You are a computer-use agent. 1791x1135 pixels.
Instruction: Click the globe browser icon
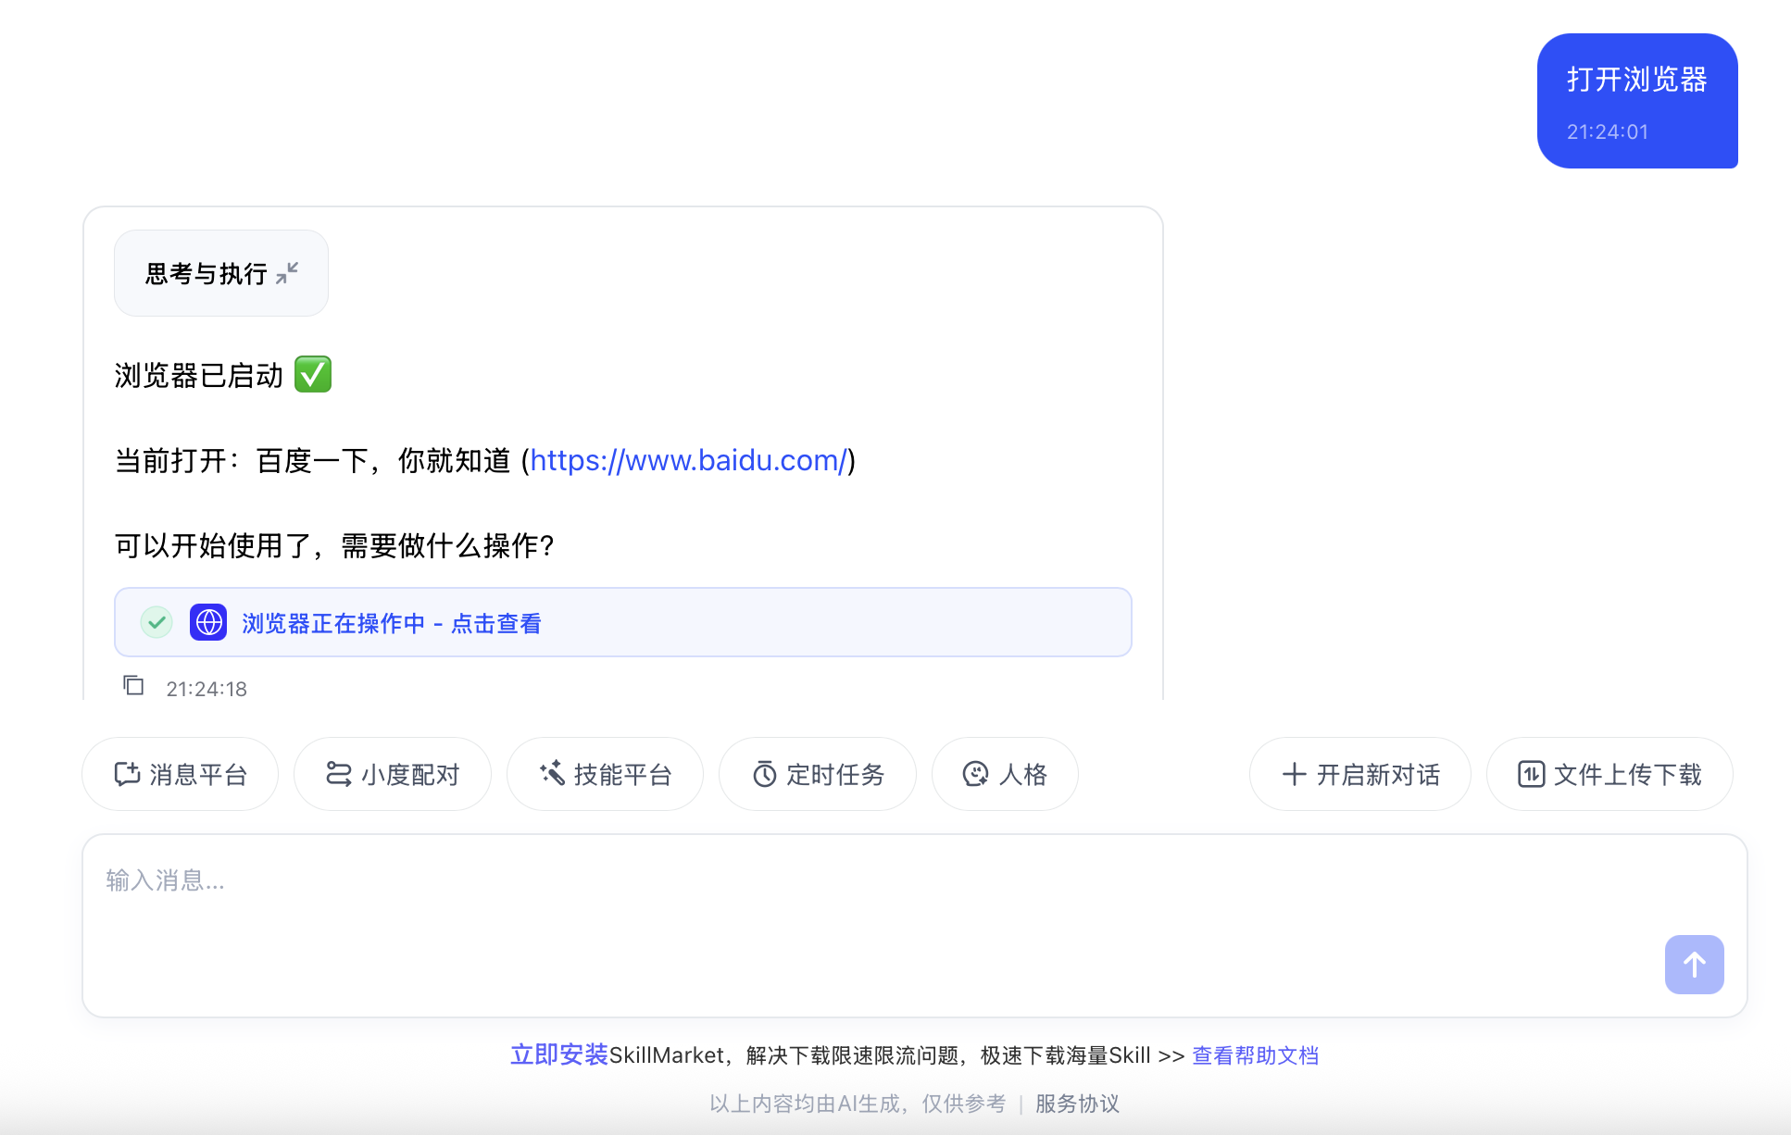[x=208, y=622]
